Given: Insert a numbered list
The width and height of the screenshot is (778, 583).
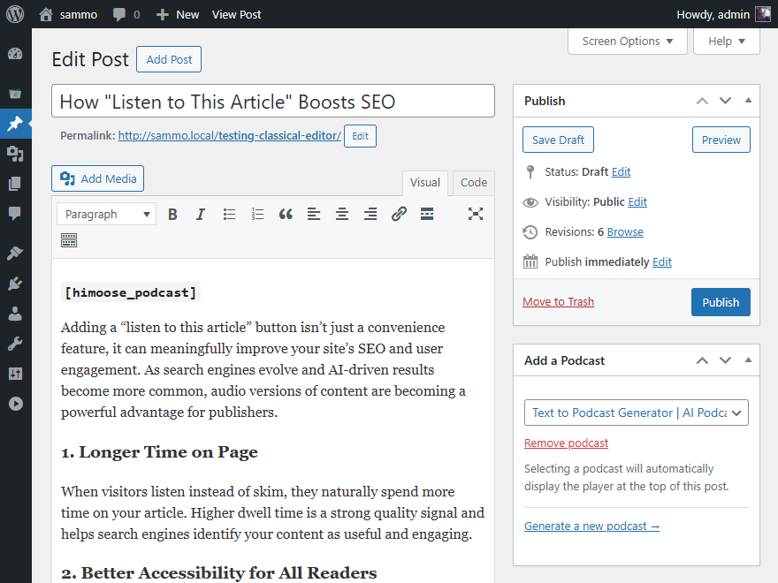Looking at the screenshot, I should point(257,214).
